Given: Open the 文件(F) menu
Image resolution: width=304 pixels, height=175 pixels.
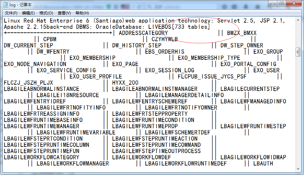Looking at the screenshot, I should (11, 13).
